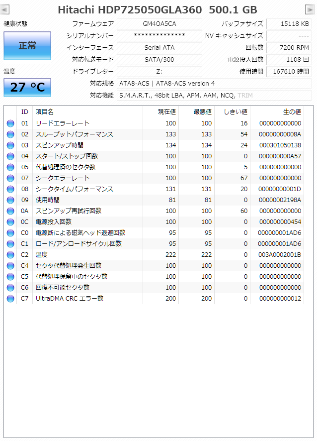This screenshot has width=317, height=441.
Task: Select the スピンアップ再試行回数 attribute name
Action: pos(69,211)
